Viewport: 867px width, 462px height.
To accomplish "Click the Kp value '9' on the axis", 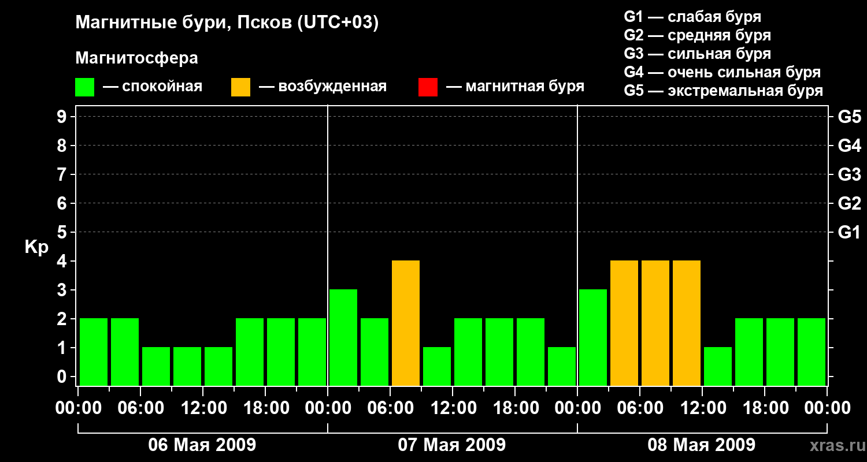I will (63, 117).
